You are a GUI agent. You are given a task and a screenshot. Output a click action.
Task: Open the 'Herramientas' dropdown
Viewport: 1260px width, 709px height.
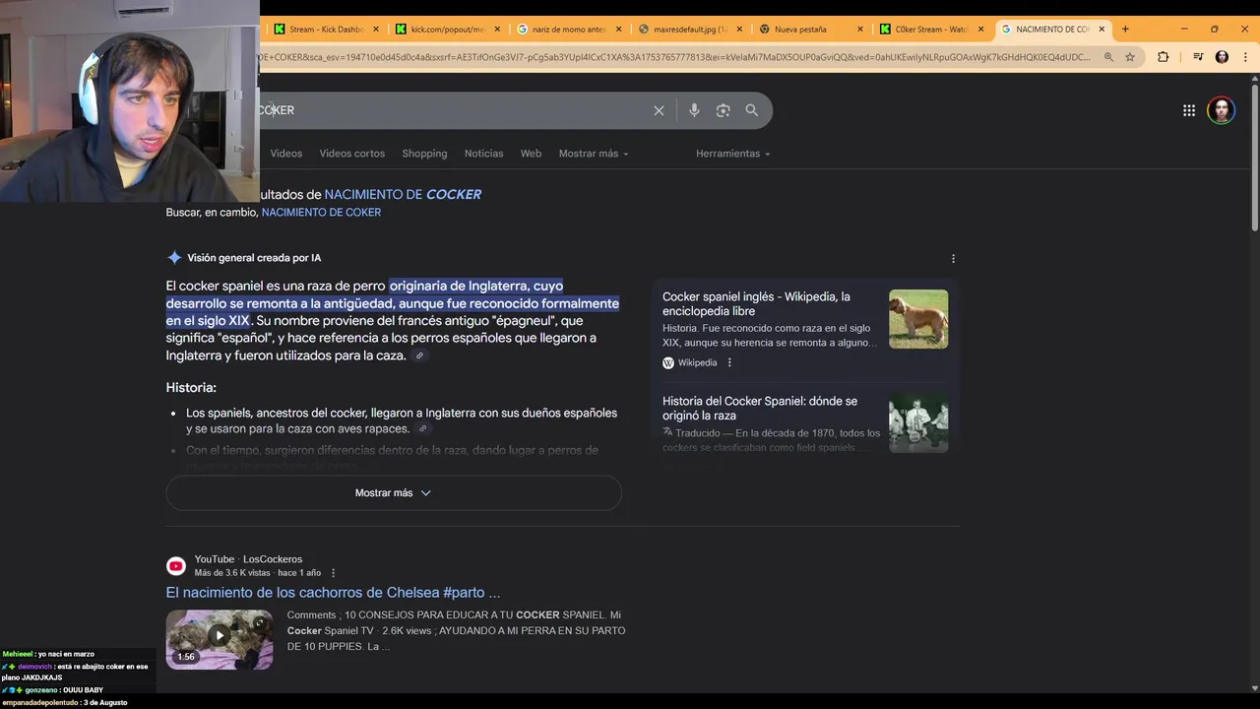point(733,154)
